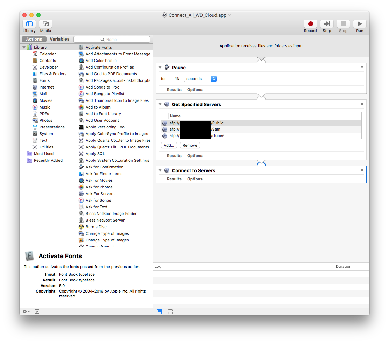
Task: Toggle the description pane checkbox-arrow button
Action: [x=37, y=311]
